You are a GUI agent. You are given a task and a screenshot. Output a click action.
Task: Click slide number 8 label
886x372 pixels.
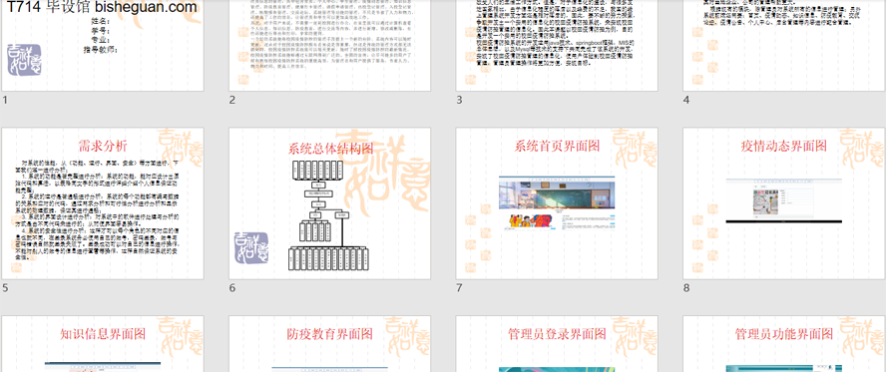pyautogui.click(x=686, y=288)
